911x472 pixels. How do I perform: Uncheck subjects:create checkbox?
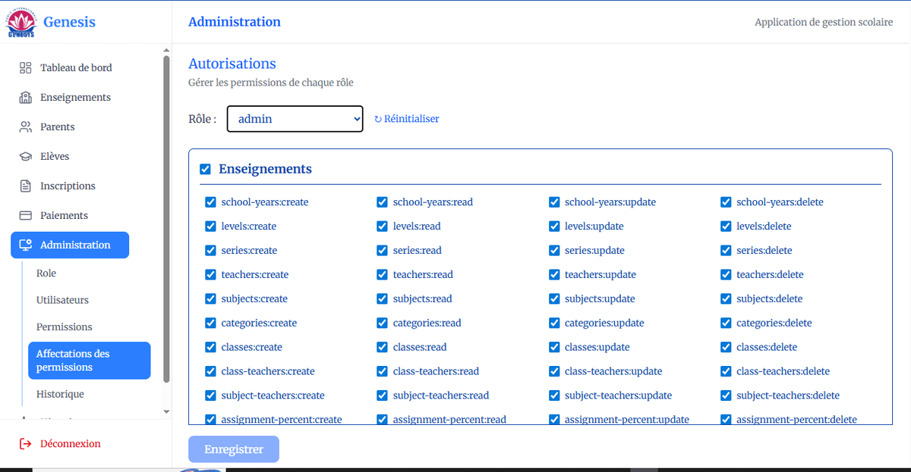click(210, 299)
